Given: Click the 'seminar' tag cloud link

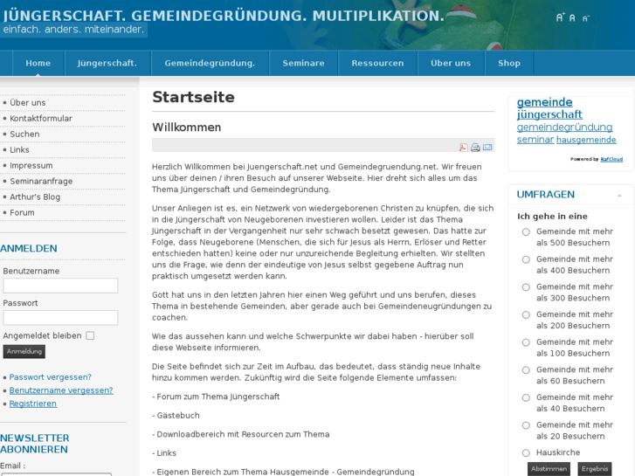Looking at the screenshot, I should click(535, 140).
